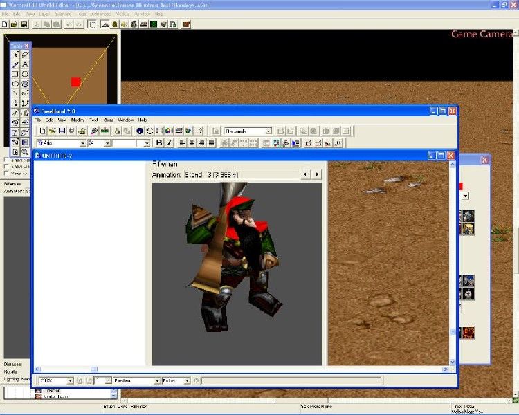Select Rifleman in the unit list

click(x=52, y=391)
